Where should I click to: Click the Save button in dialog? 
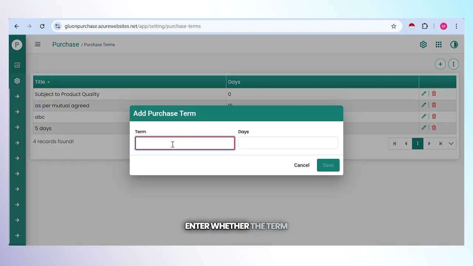(328, 165)
